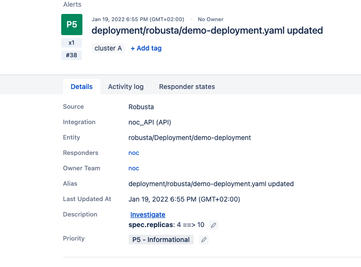Click the Alias value text

(211, 184)
